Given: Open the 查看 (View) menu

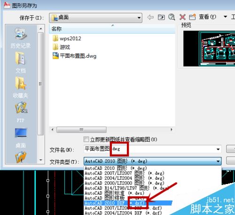Looking at the screenshot, I should point(207,17).
